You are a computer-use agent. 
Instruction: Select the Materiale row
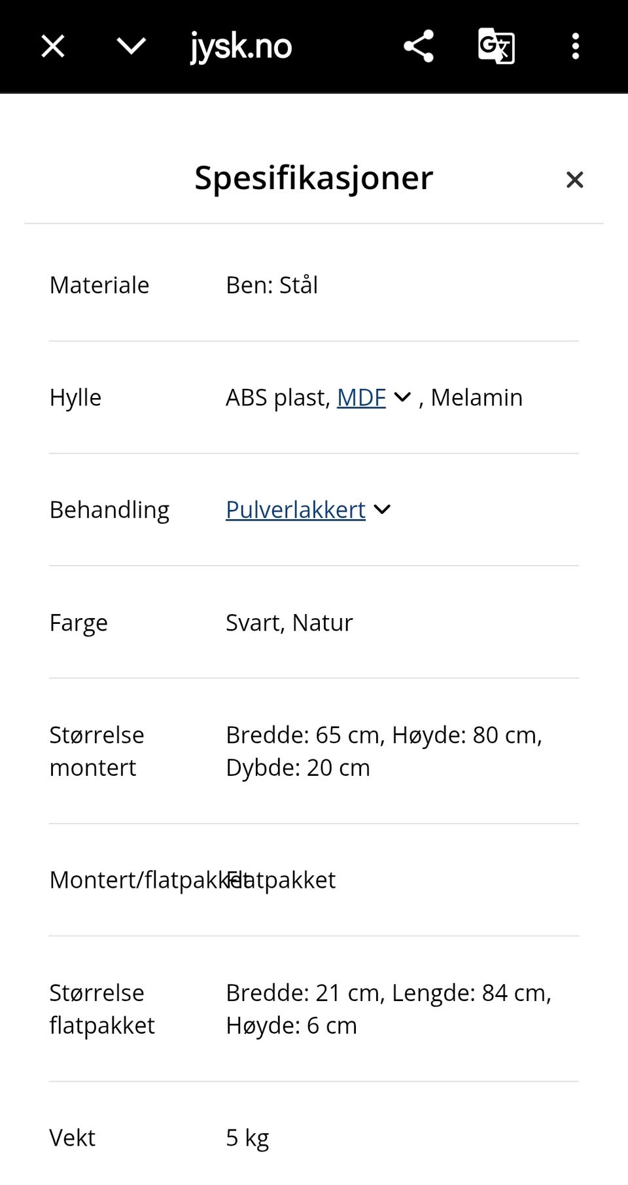tap(99, 284)
